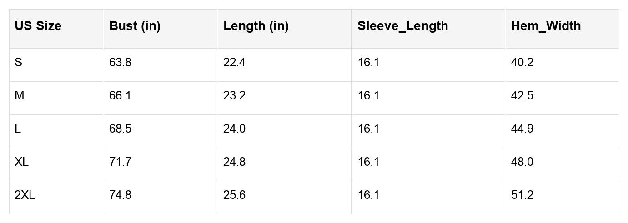Click the Hem_Width column header
628x223 pixels.
pos(546,26)
